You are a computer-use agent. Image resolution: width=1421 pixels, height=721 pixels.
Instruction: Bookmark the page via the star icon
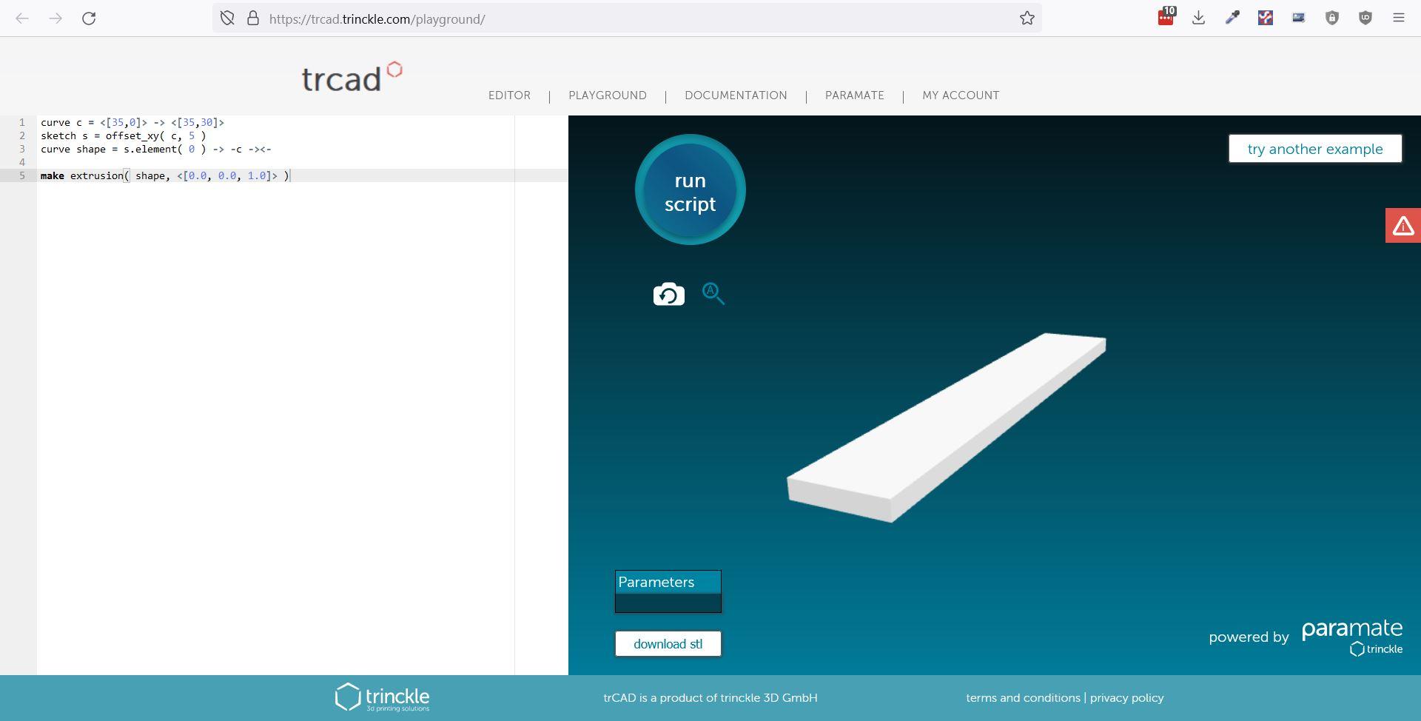point(1027,18)
